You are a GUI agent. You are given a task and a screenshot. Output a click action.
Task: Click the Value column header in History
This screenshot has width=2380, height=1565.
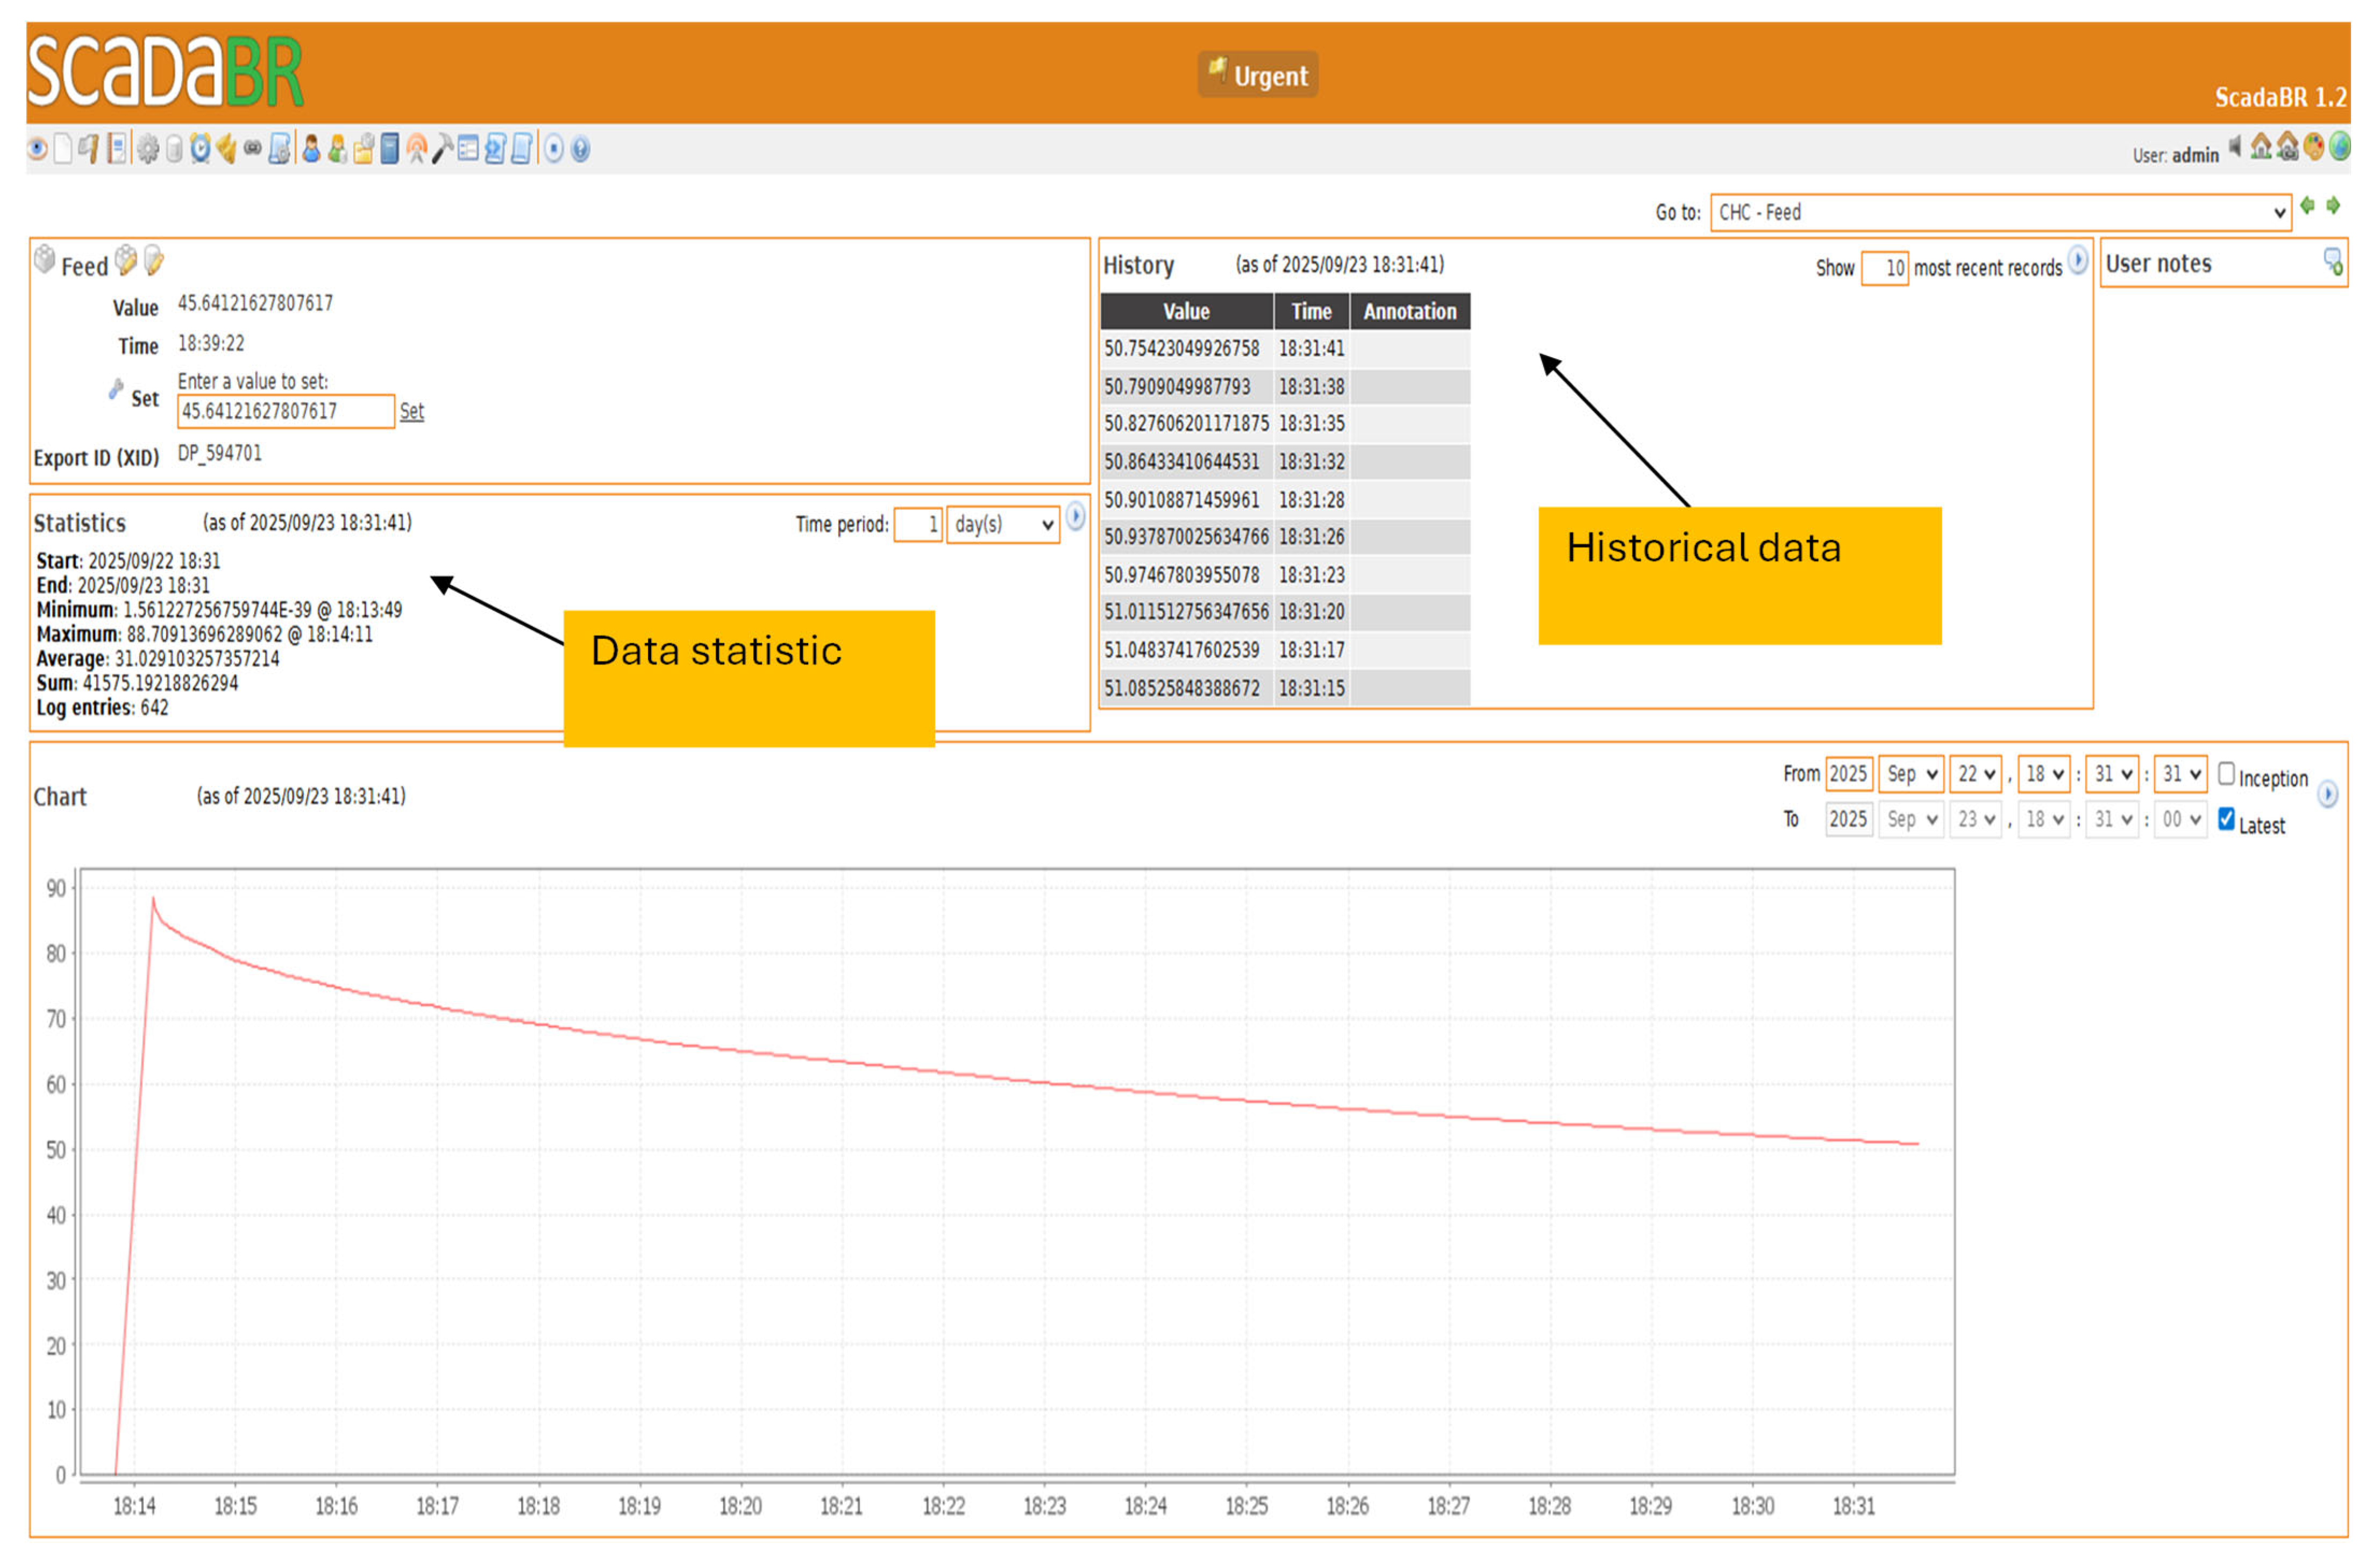(1187, 312)
